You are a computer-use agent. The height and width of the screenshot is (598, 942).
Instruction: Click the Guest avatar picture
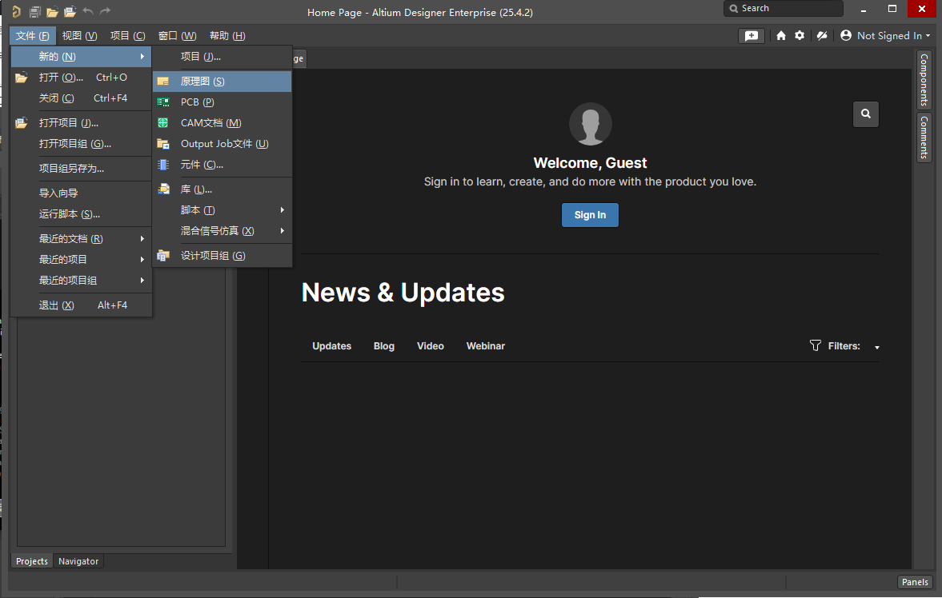[x=591, y=124]
